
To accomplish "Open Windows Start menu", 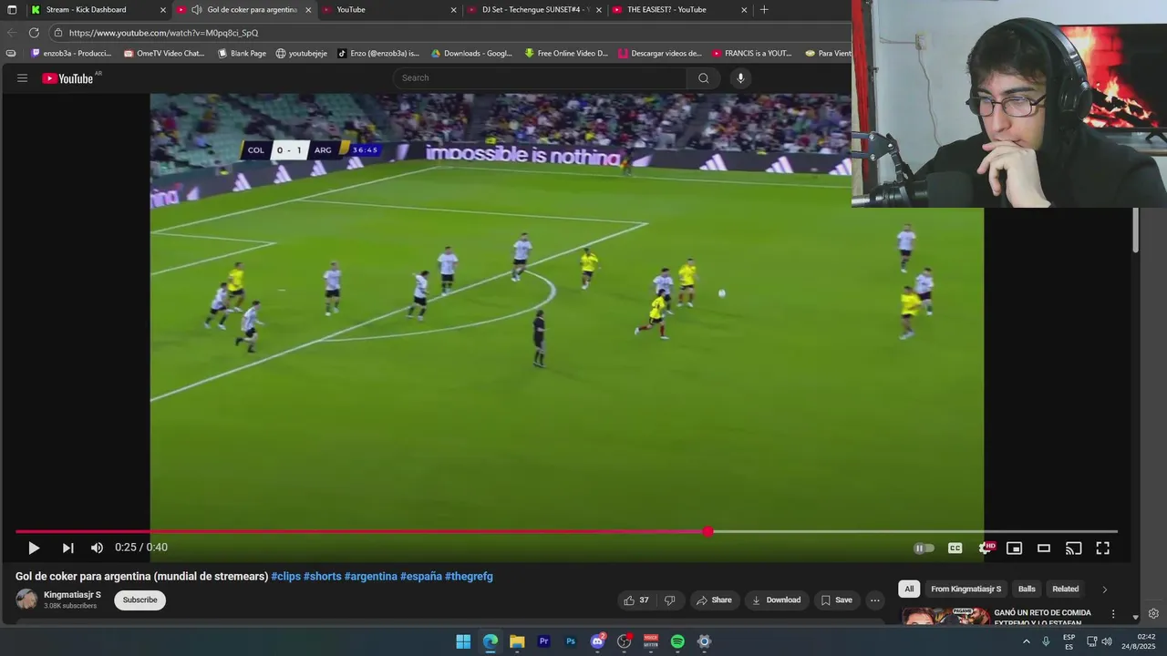I will (463, 641).
